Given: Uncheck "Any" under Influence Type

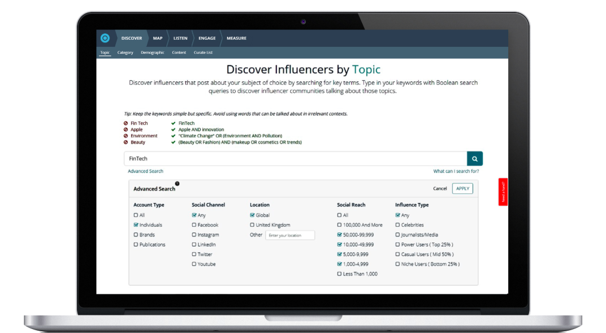Looking at the screenshot, I should (398, 215).
